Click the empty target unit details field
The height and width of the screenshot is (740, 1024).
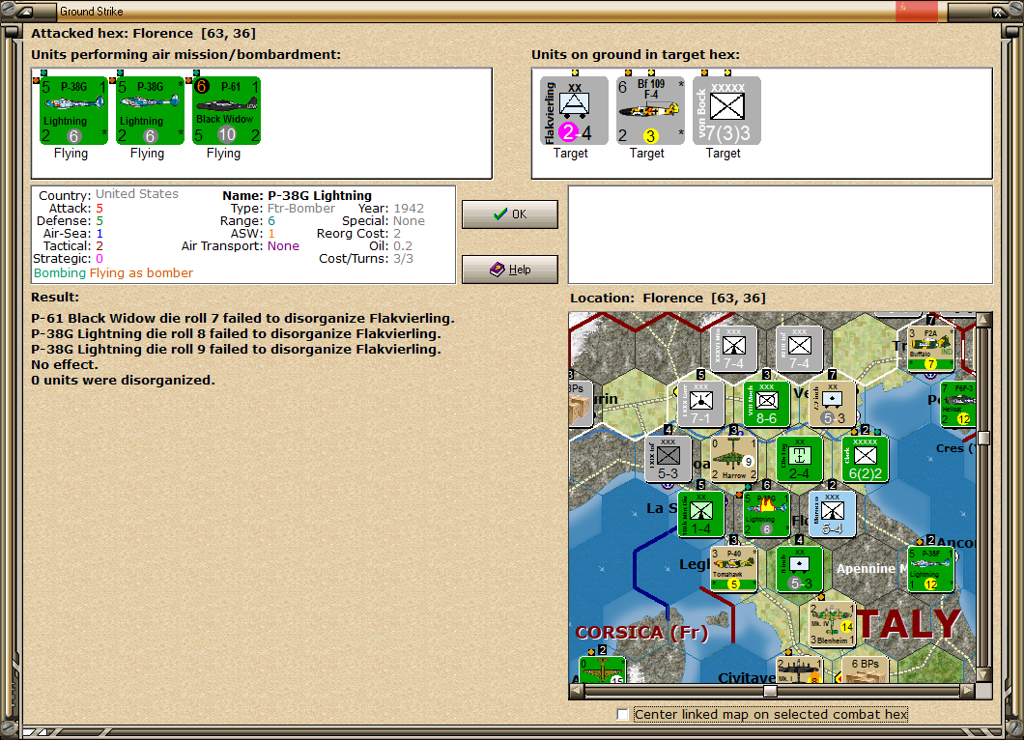(781, 235)
